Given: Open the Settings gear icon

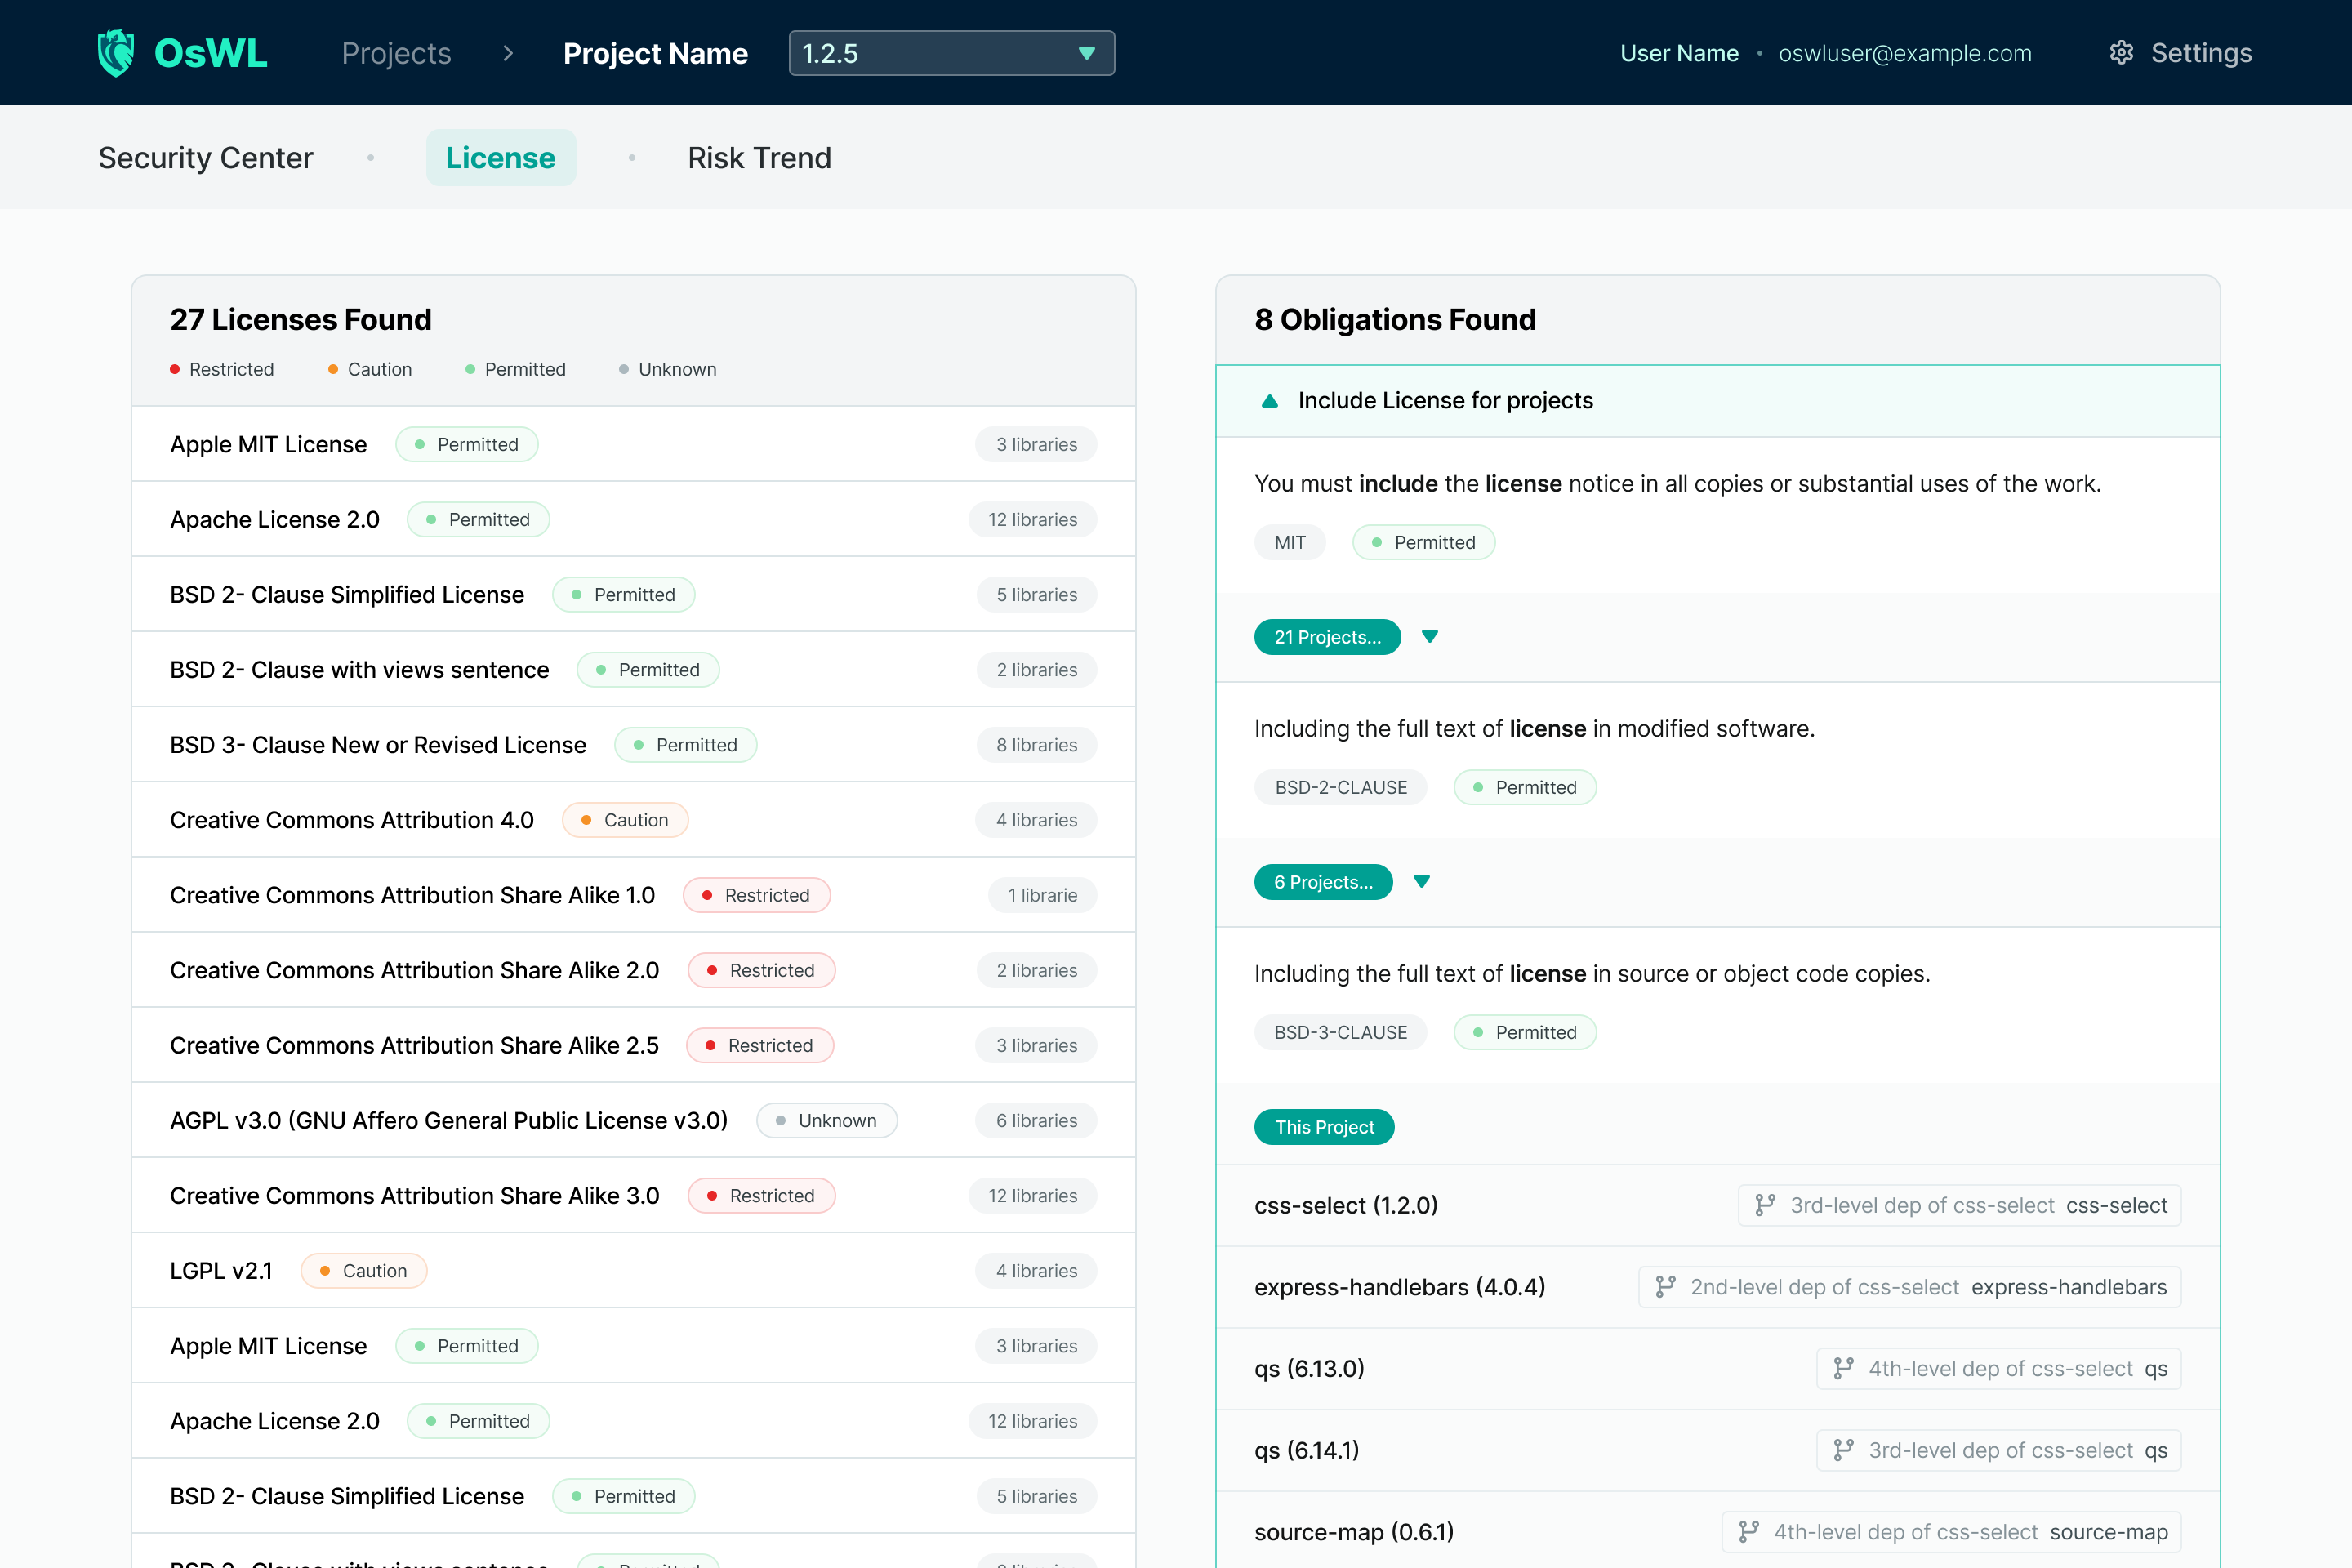Looking at the screenshot, I should (x=2121, y=53).
